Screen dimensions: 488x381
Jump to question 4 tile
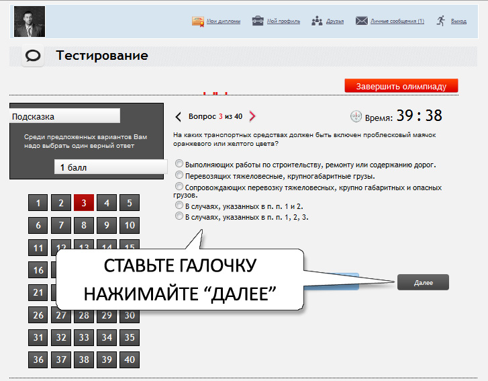pos(107,203)
